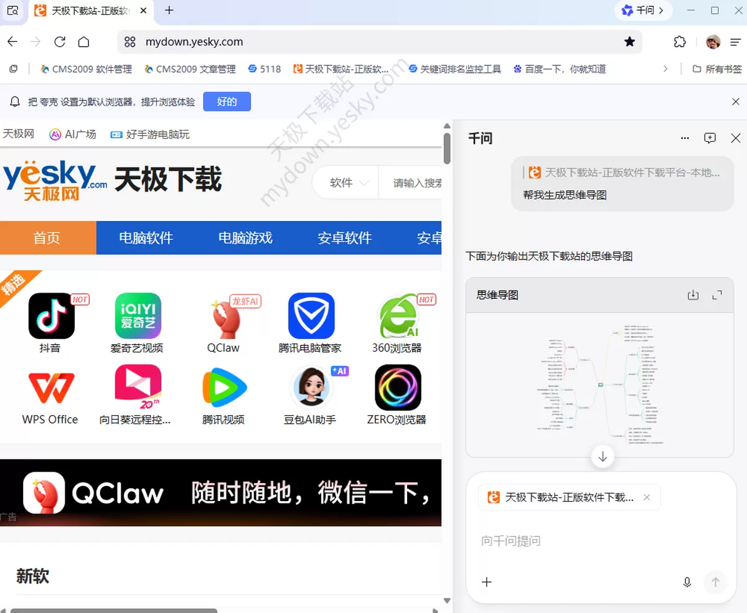The height and width of the screenshot is (613, 747).
Task: Jump to latest message arrow
Action: coord(602,457)
